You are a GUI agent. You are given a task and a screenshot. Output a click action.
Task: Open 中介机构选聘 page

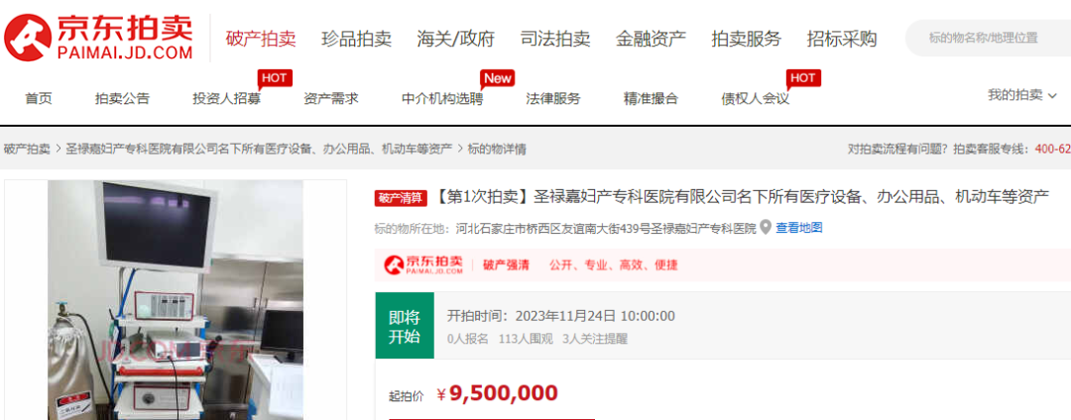tap(442, 98)
